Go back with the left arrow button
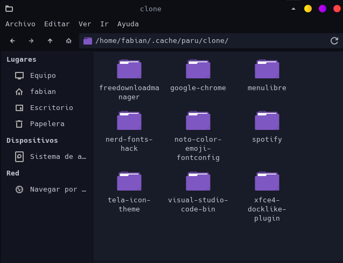This screenshot has height=263, width=343. (x=12, y=41)
